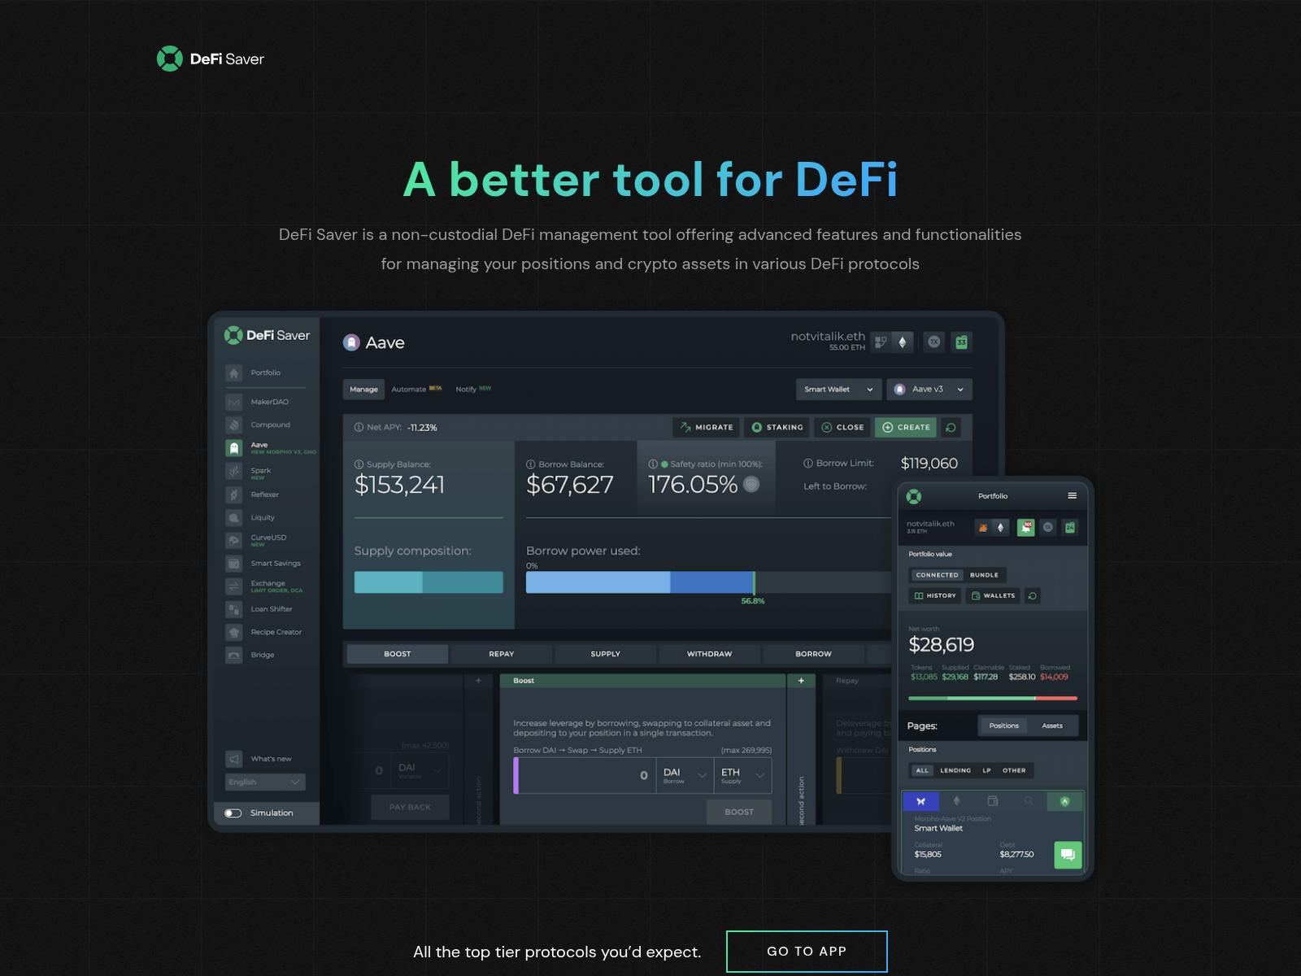Open the Exchange arrows icon
The image size is (1301, 976).
[x=234, y=586]
